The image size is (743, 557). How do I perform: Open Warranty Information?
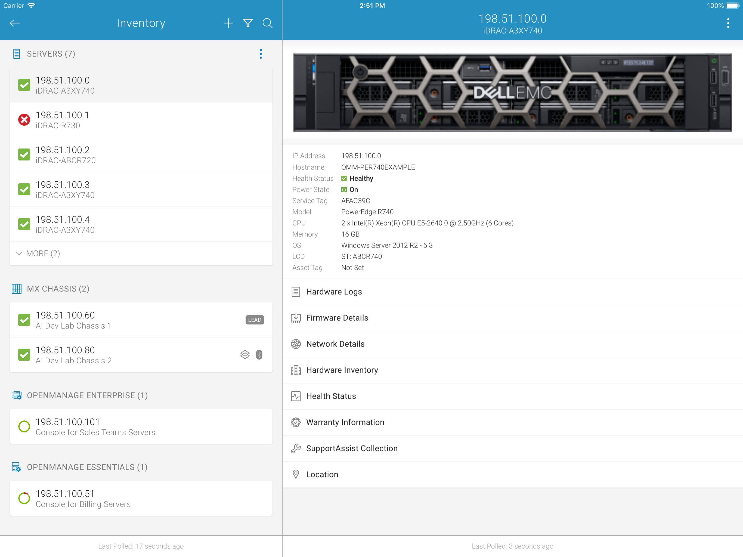[x=345, y=422]
